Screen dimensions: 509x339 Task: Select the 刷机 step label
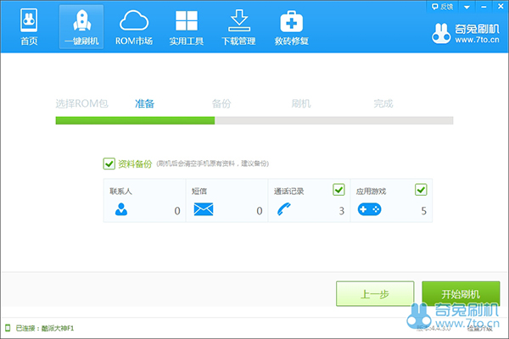point(301,103)
